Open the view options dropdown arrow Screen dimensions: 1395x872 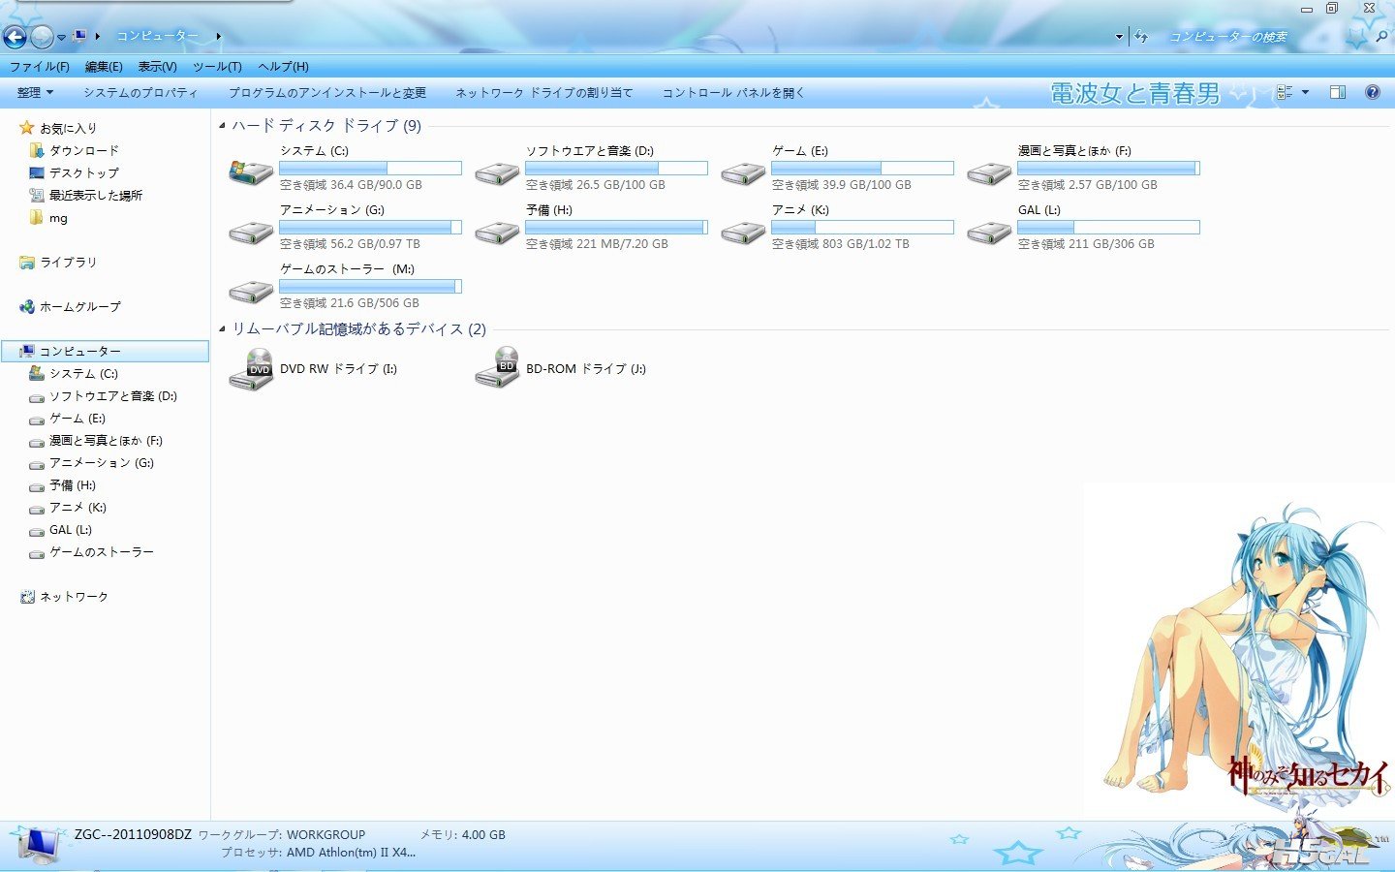(1305, 92)
